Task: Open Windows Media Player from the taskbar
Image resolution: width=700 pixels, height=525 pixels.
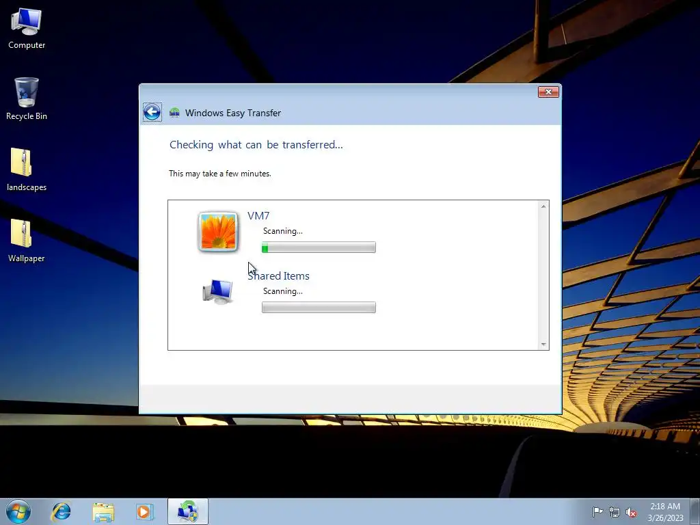Action: [145, 511]
